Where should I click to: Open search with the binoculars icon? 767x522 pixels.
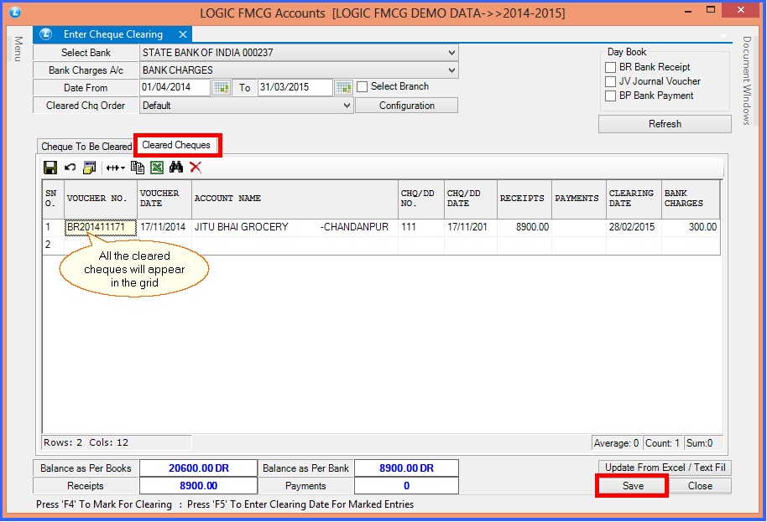179,168
